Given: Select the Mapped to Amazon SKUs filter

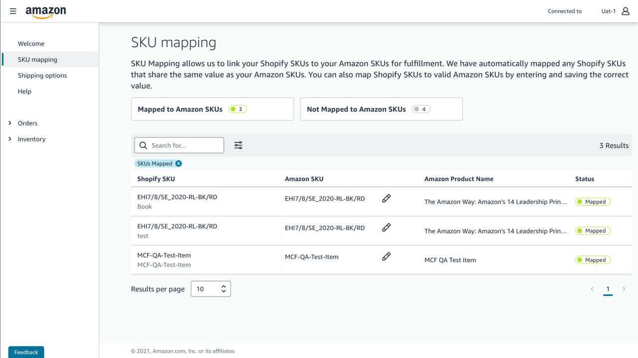Looking at the screenshot, I should point(212,109).
